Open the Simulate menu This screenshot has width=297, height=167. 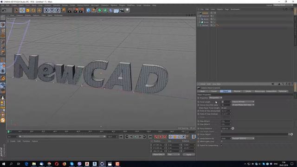pos(57,5)
